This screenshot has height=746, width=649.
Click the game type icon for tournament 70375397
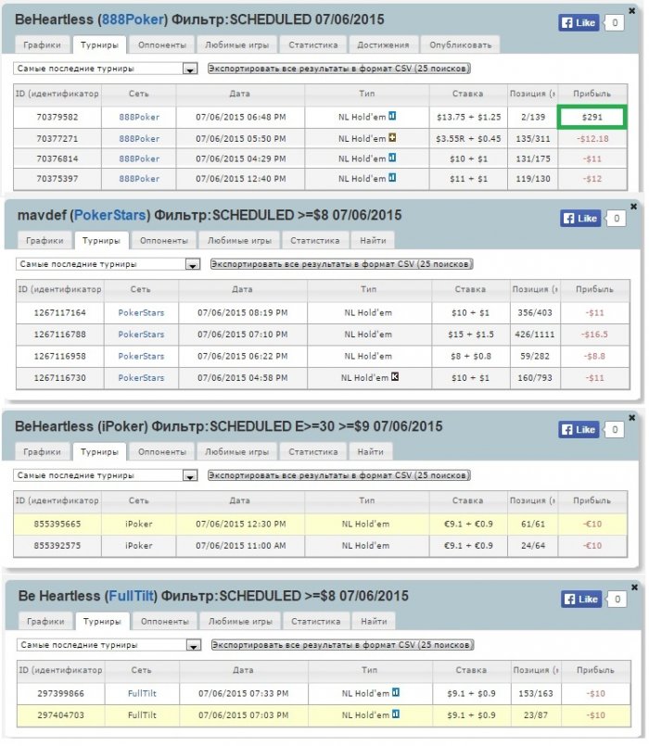click(x=392, y=177)
